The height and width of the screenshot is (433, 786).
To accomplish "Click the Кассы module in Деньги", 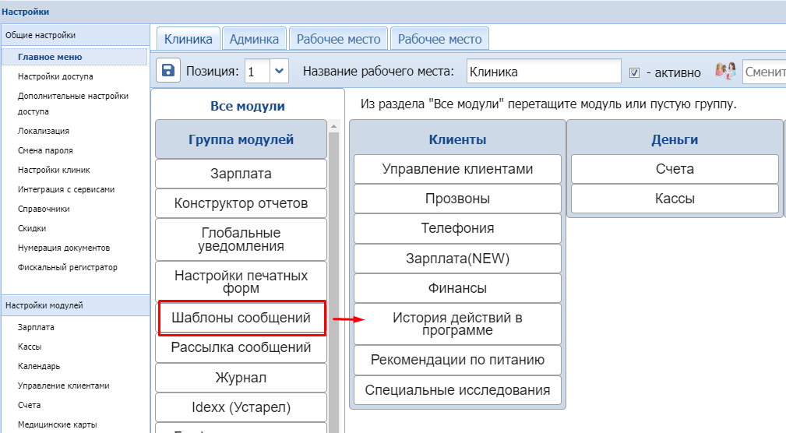I will (675, 199).
